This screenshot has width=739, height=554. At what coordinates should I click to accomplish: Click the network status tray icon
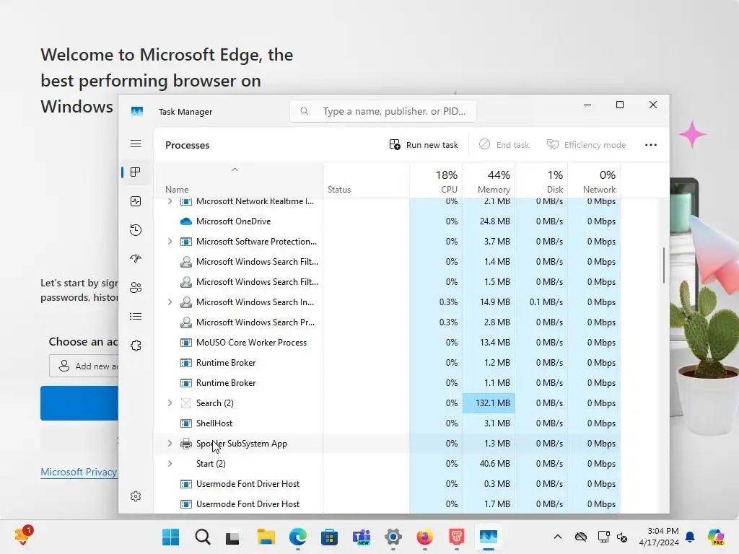pyautogui.click(x=603, y=537)
